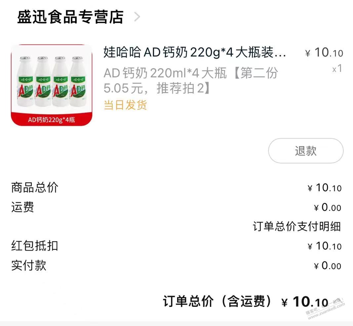Click the ¥0.00 amount in the 实付款 row
353x326 pixels.
[328, 266]
